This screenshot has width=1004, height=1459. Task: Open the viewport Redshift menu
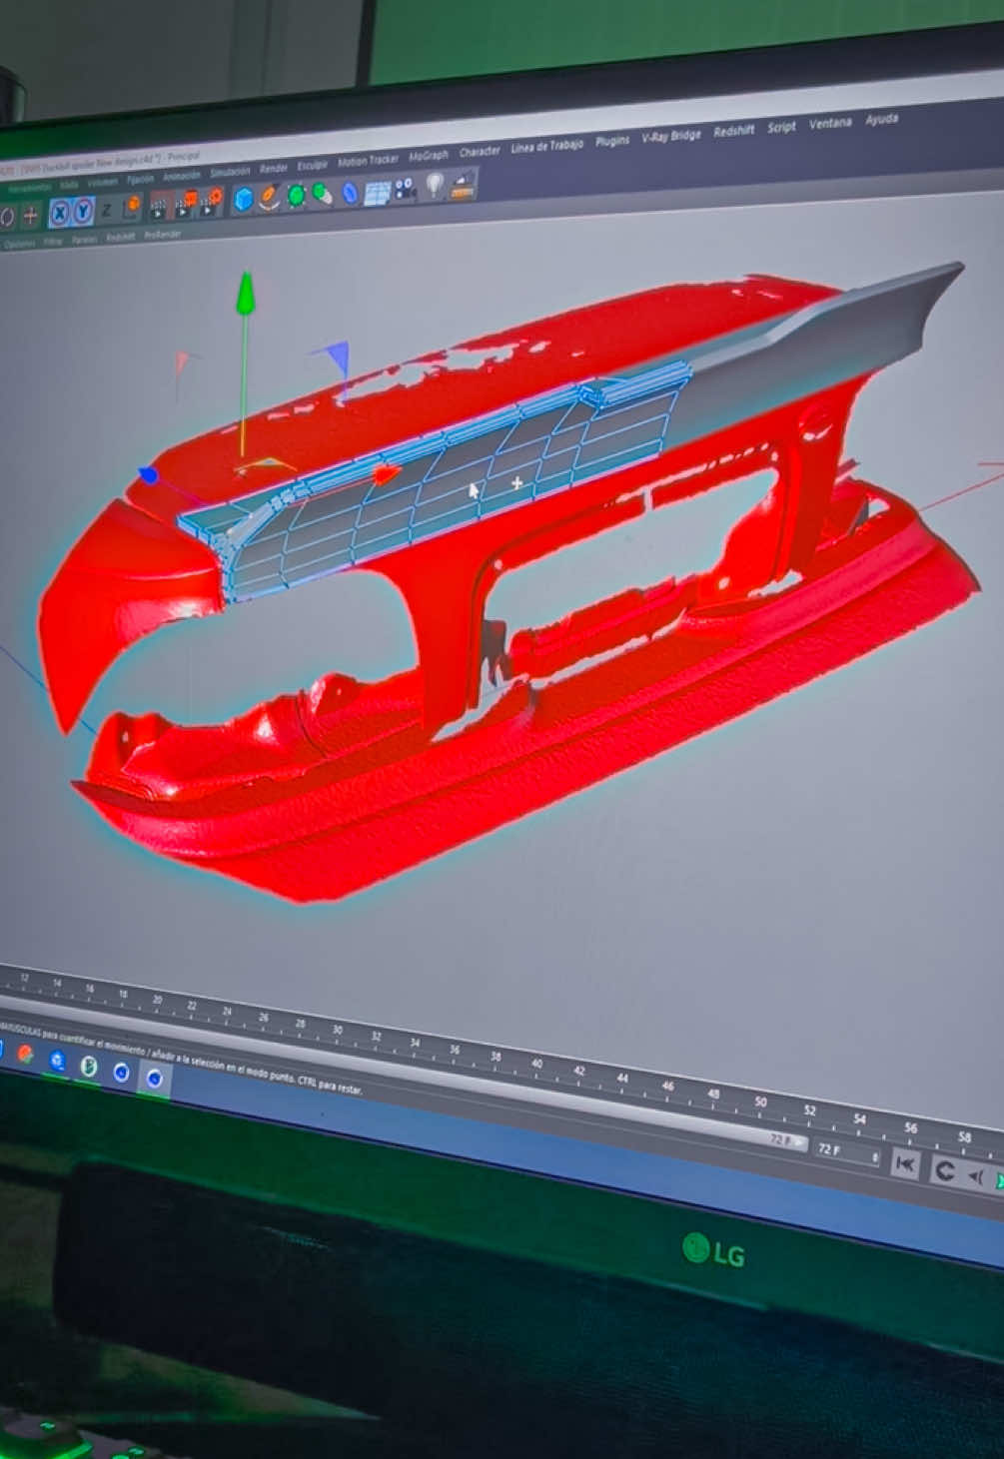click(x=121, y=237)
